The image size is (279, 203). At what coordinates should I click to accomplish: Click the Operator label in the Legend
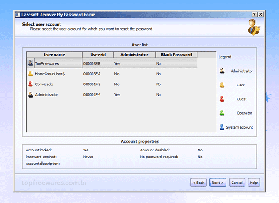click(x=244, y=113)
